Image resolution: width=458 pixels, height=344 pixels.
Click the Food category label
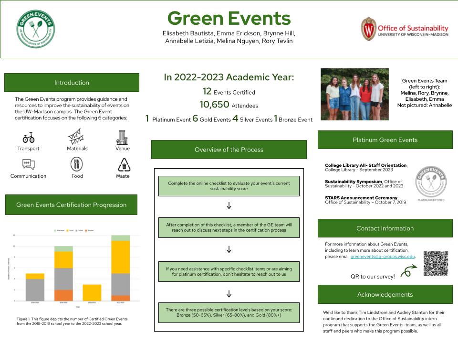(x=77, y=176)
